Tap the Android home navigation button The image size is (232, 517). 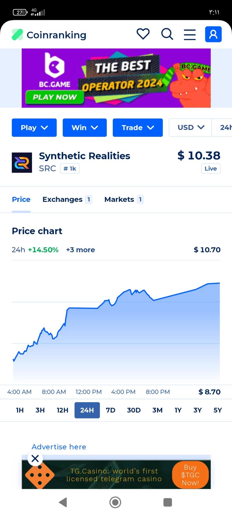(x=115, y=502)
